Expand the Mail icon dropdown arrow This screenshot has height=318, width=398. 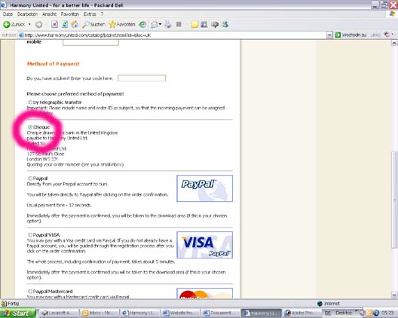click(x=160, y=24)
